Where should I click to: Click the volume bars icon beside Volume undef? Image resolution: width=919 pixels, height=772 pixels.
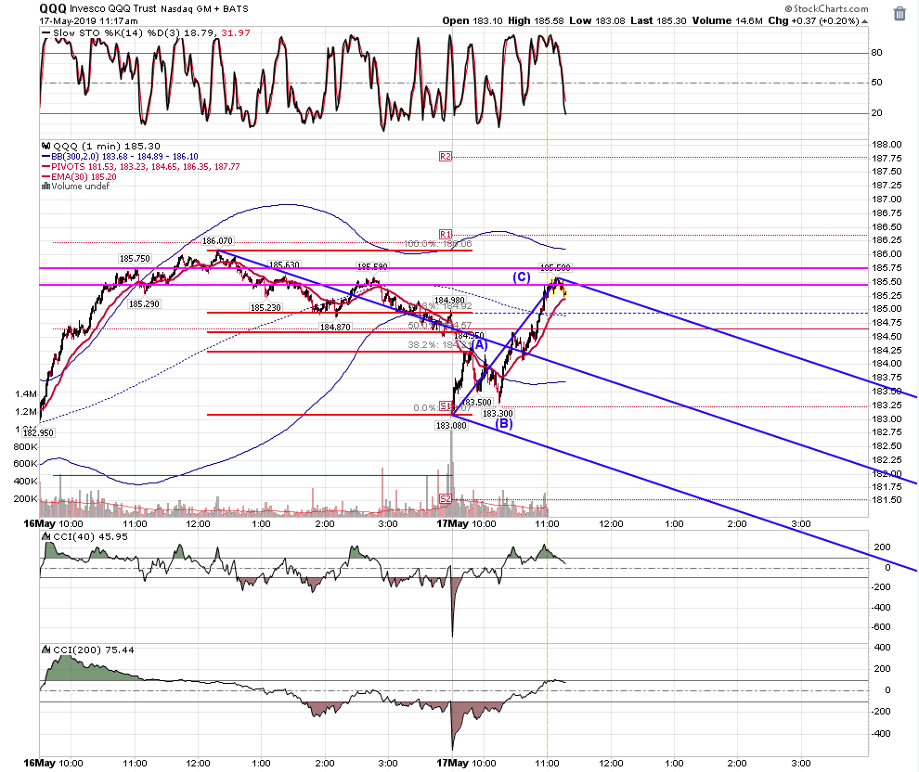45,187
